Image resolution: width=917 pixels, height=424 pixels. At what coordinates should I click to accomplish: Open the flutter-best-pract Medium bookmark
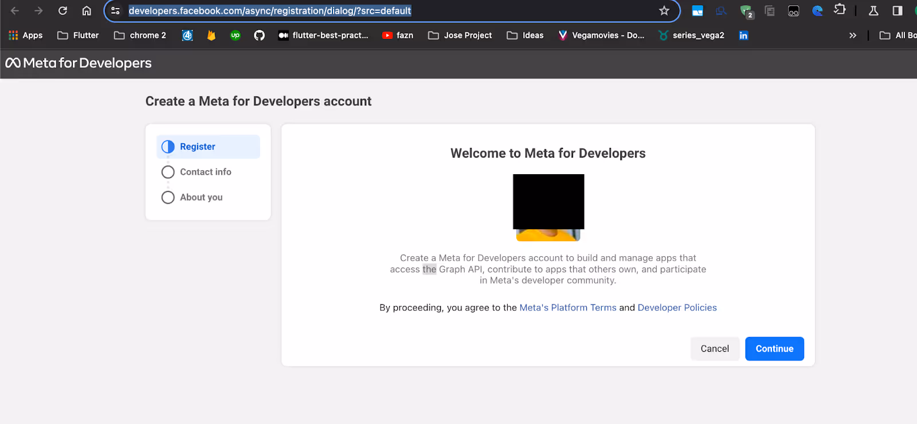(x=323, y=35)
